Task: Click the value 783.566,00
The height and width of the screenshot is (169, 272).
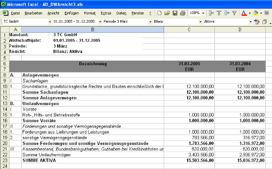Action: [203, 138]
